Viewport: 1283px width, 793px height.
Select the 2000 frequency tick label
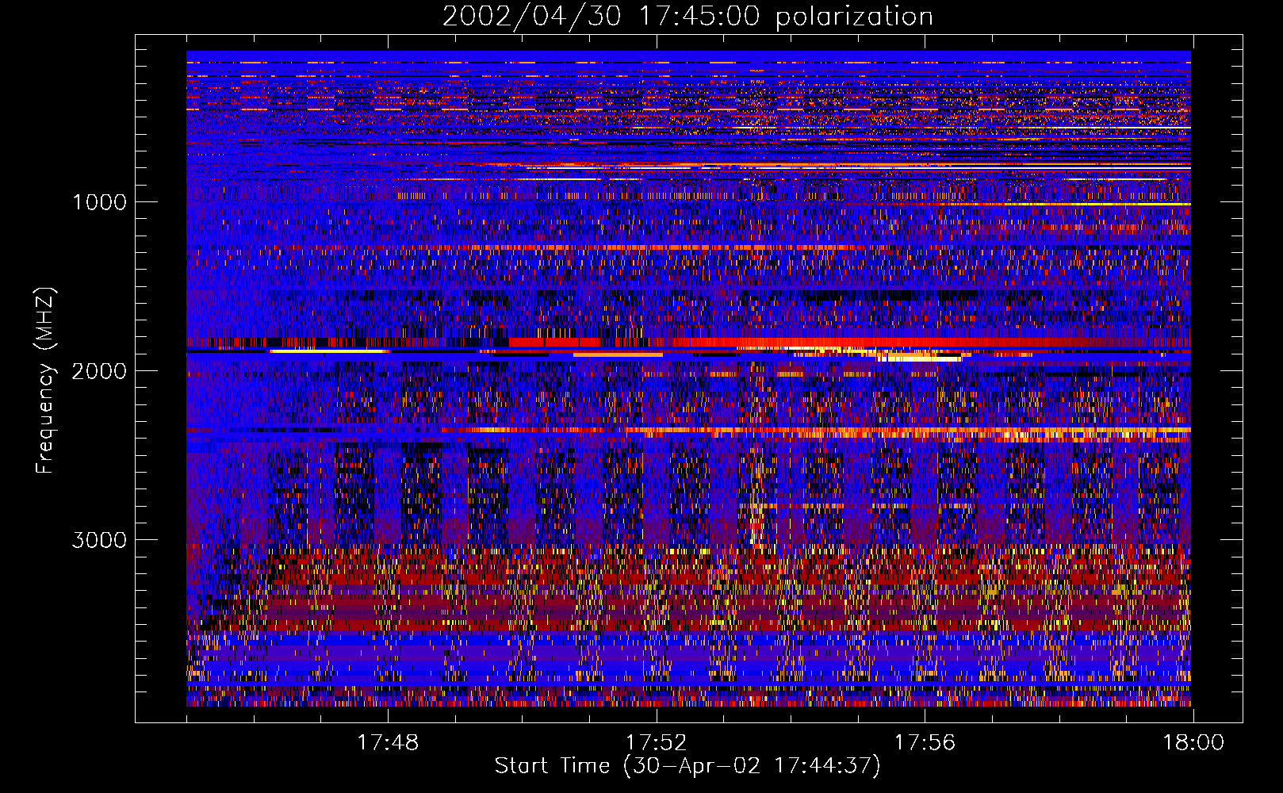99,371
